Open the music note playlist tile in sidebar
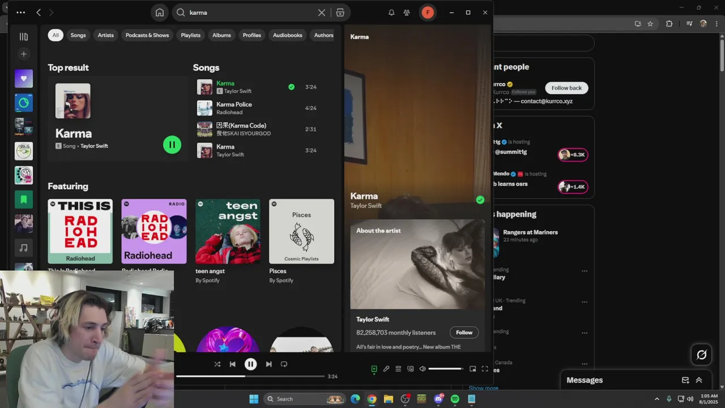This screenshot has width=725, height=408. (24, 248)
